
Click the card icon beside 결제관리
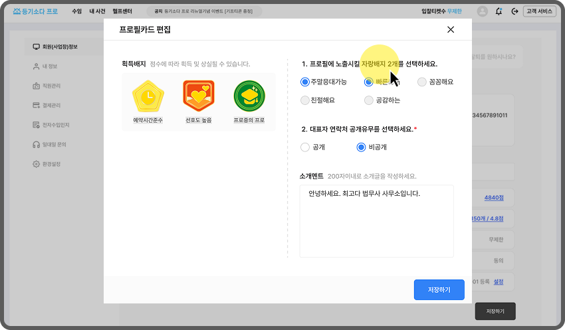(x=36, y=105)
